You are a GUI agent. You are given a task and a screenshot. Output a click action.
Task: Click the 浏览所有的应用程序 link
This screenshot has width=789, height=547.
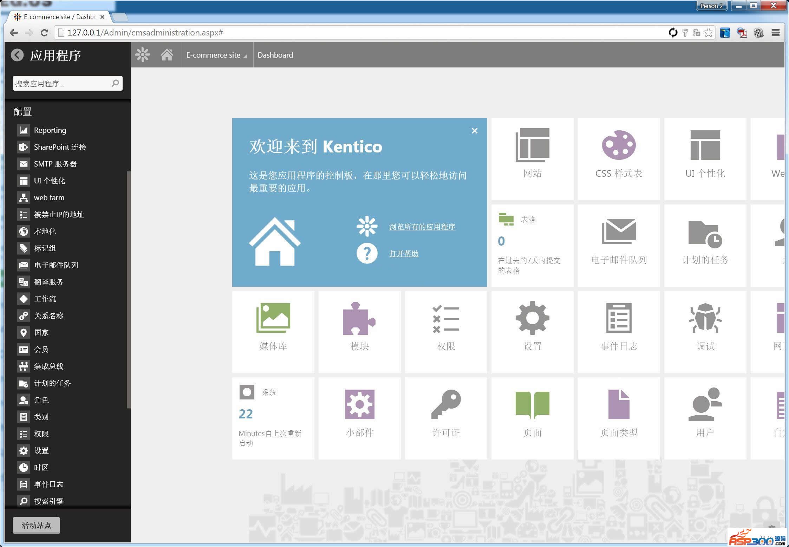[x=422, y=227]
